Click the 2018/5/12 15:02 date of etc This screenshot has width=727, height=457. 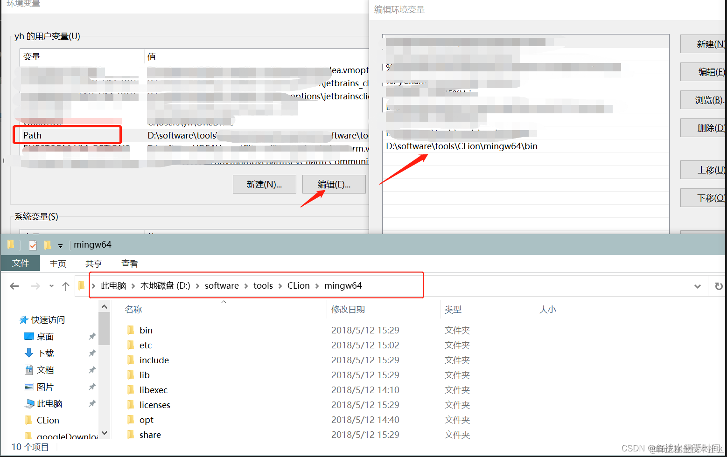(x=365, y=345)
